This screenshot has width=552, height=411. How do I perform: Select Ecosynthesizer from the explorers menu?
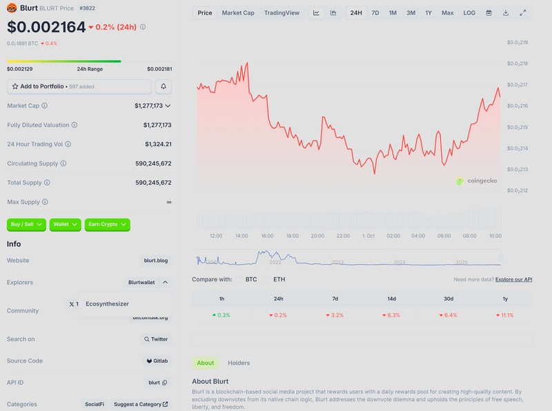point(108,303)
